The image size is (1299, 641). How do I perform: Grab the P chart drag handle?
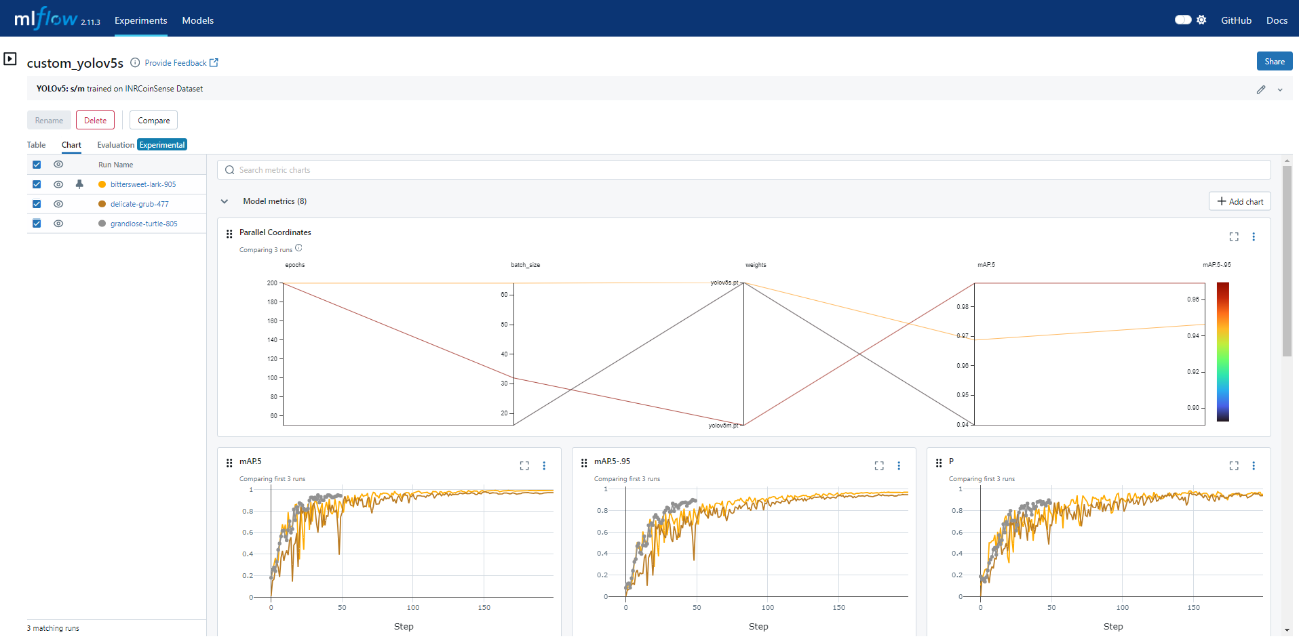pyautogui.click(x=939, y=463)
